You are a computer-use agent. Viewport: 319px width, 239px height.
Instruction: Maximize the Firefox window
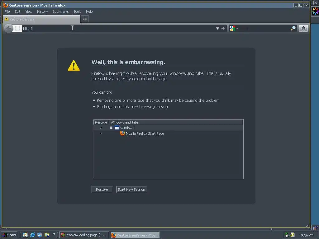click(x=301, y=5)
